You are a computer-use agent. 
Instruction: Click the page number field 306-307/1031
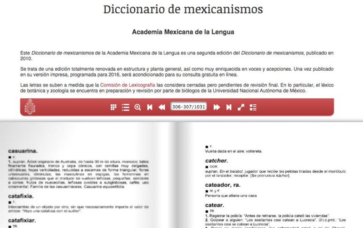[189, 107]
